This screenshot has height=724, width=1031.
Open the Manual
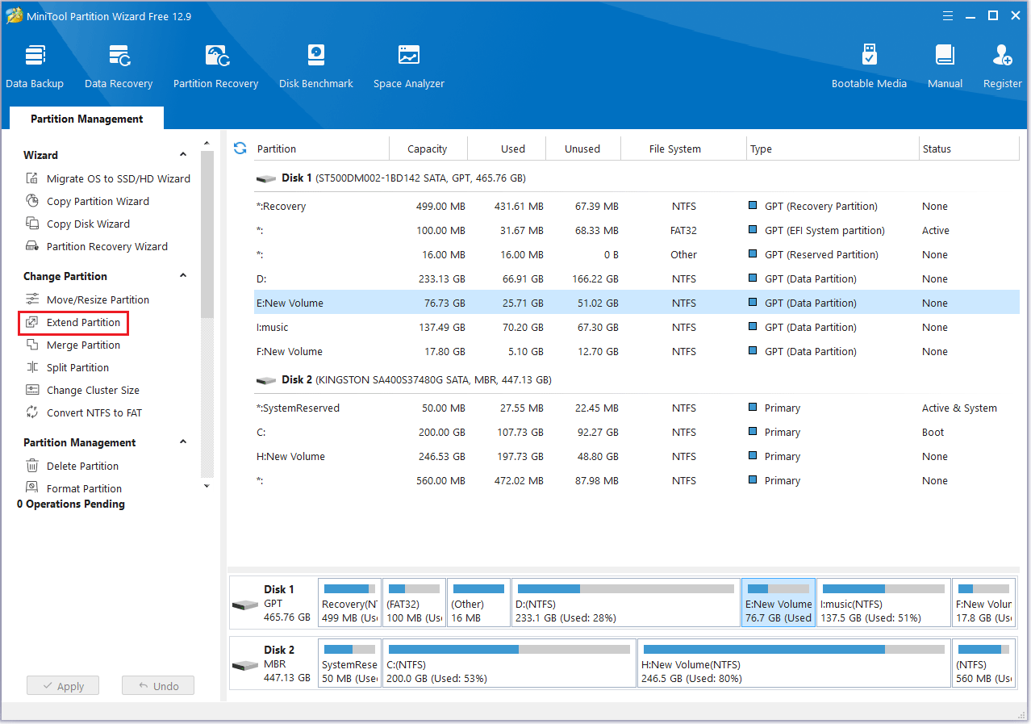[945, 66]
